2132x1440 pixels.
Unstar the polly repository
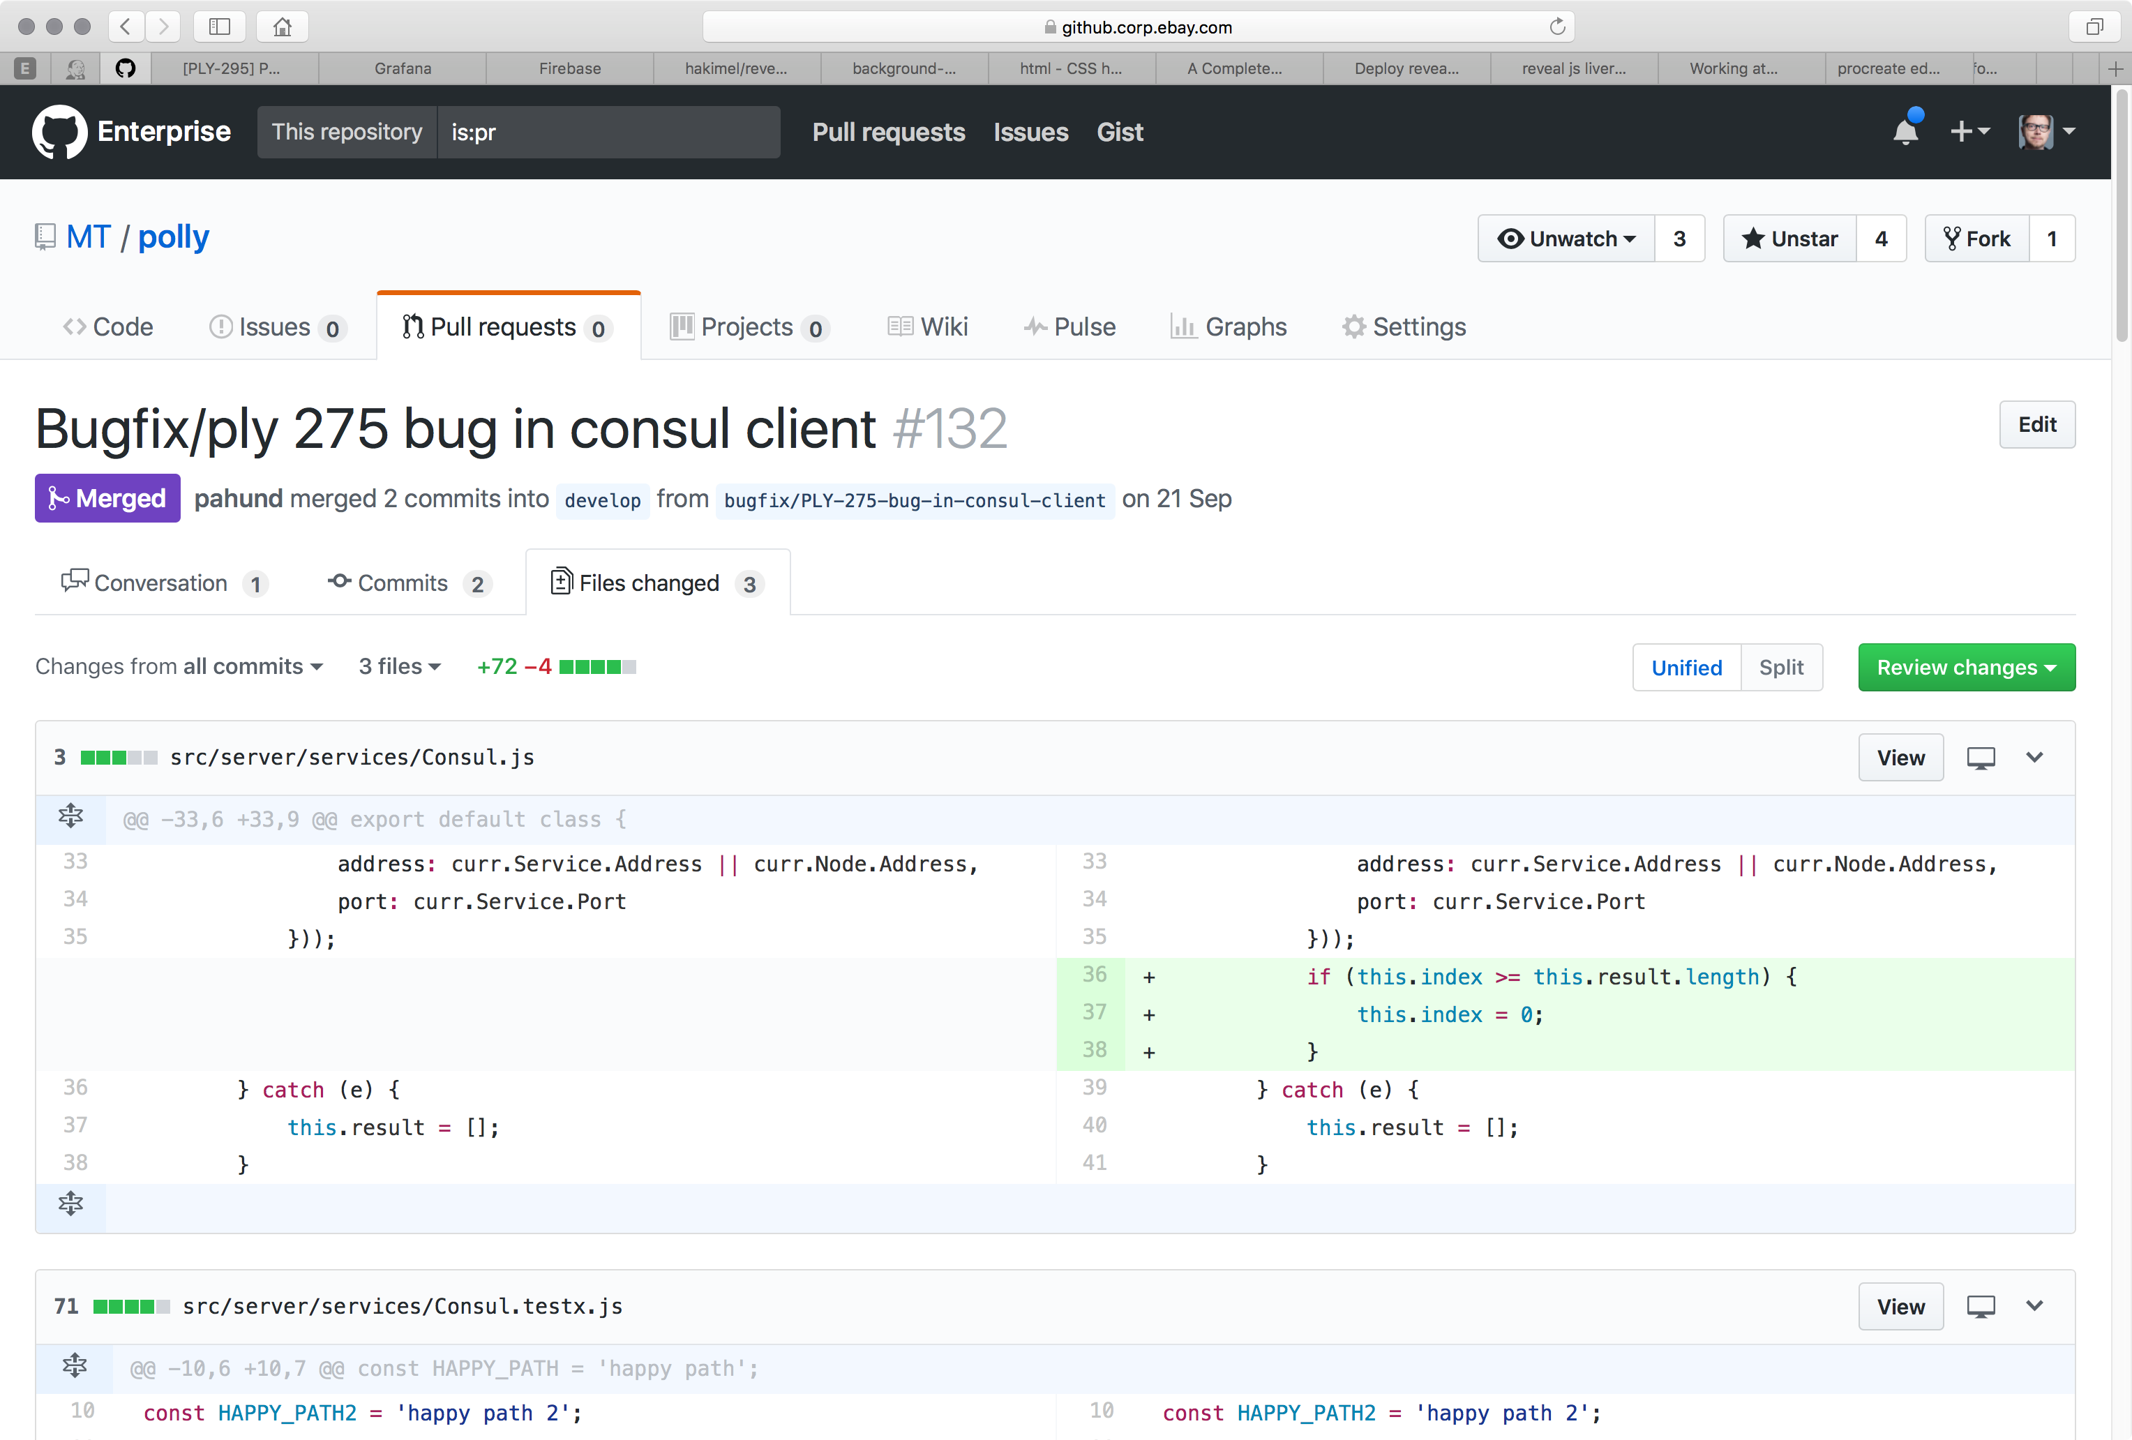1790,239
